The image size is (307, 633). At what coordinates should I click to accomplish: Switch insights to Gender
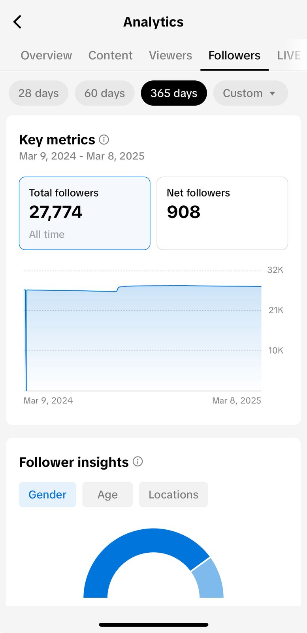[x=47, y=495]
